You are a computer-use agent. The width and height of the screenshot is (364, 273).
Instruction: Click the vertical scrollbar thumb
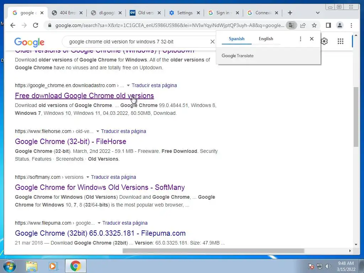point(356,117)
